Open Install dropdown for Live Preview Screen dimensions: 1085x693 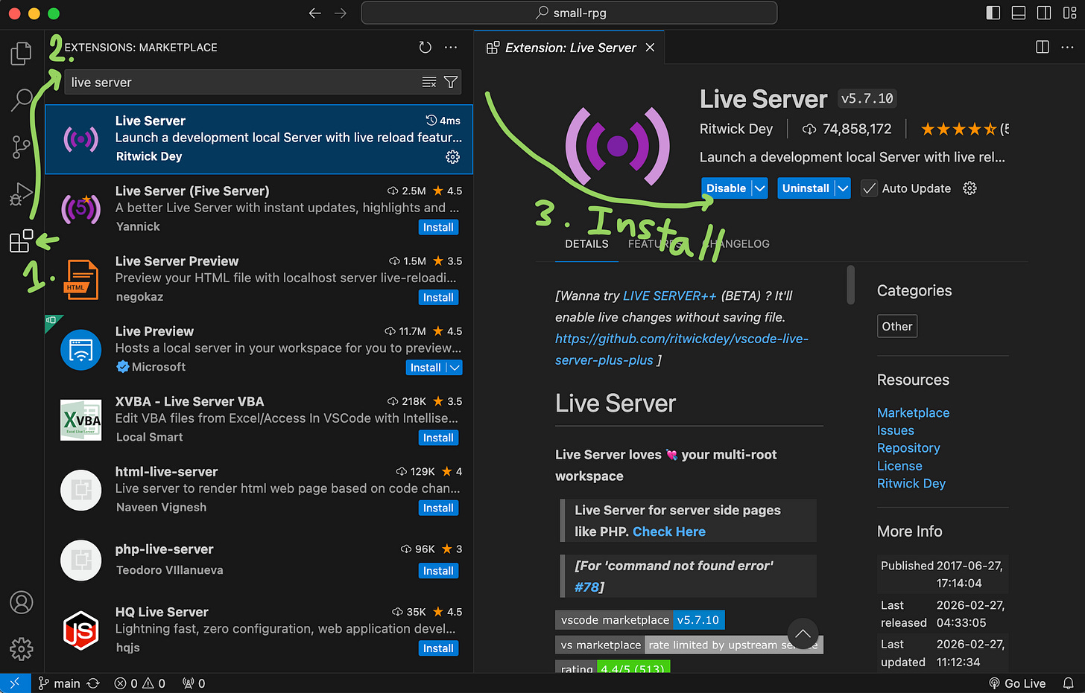(455, 368)
